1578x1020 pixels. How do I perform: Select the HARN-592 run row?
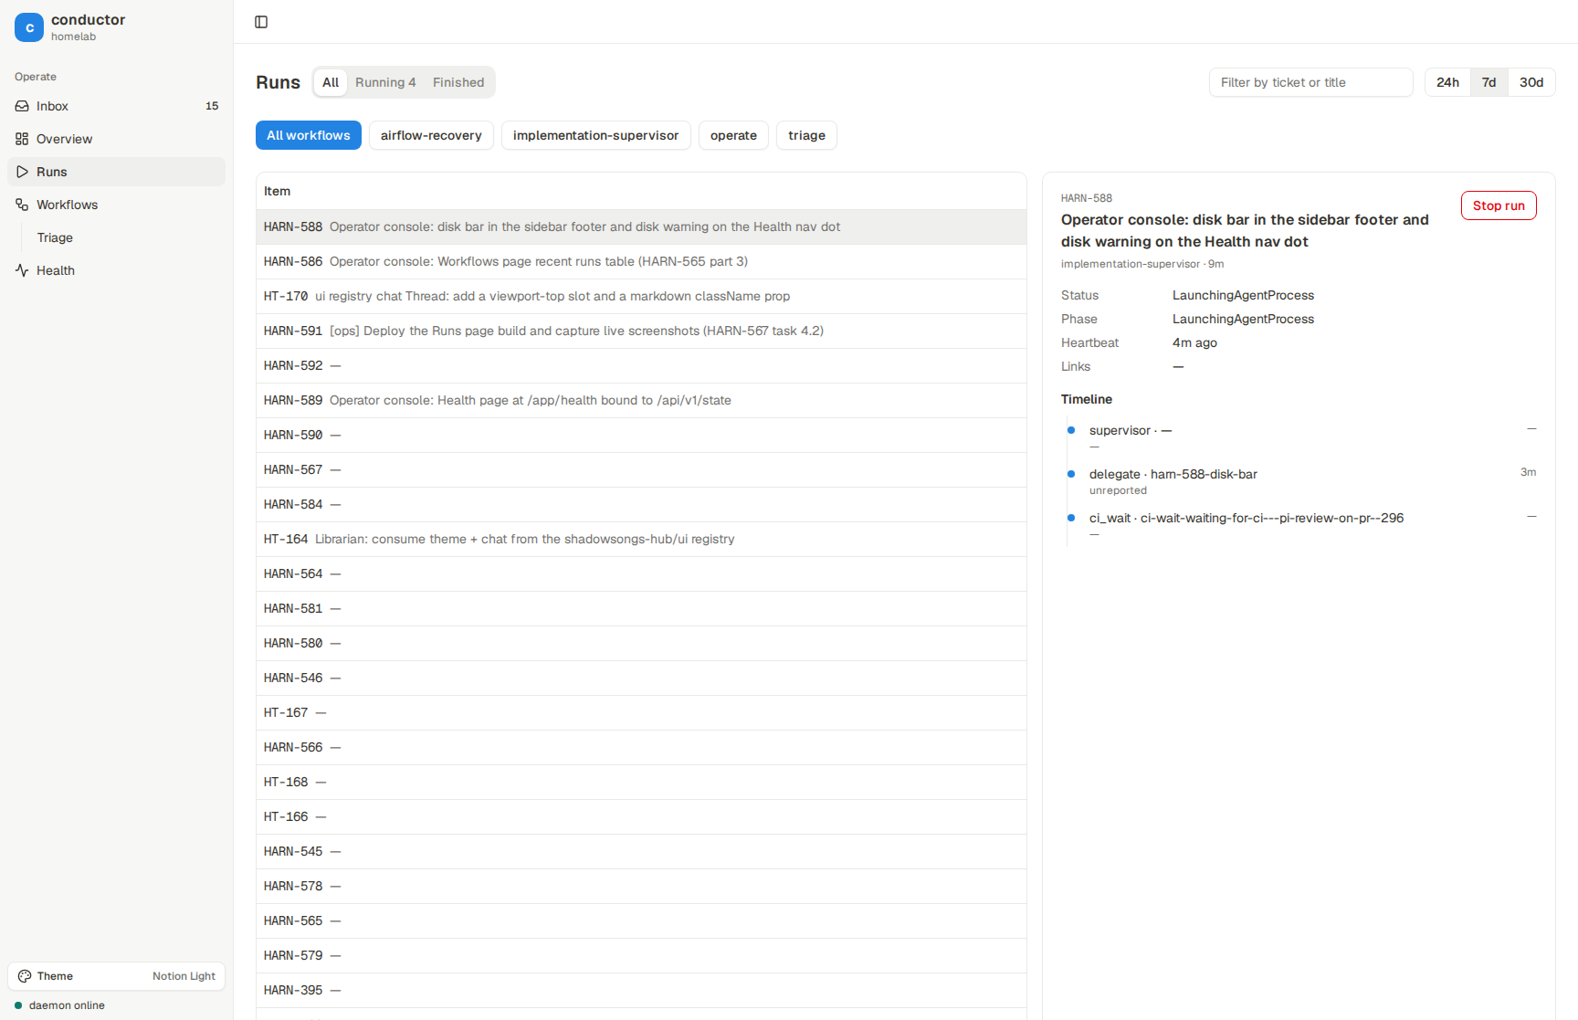(641, 366)
